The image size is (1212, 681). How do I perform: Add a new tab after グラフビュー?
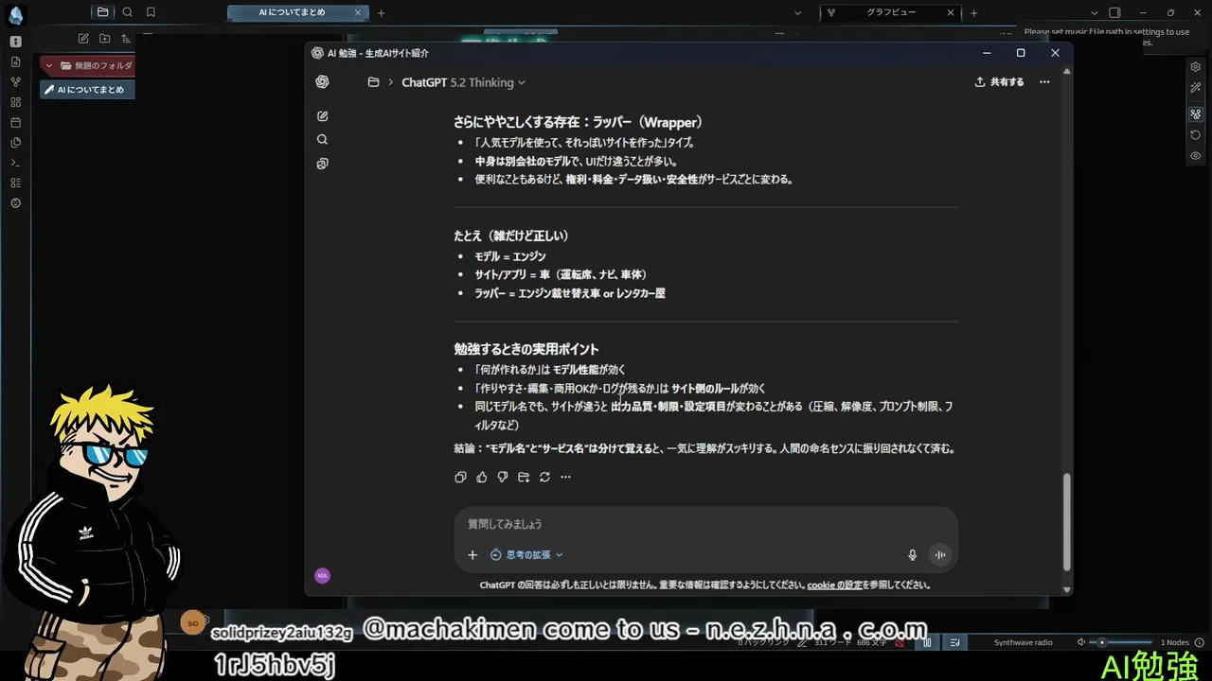tap(973, 12)
